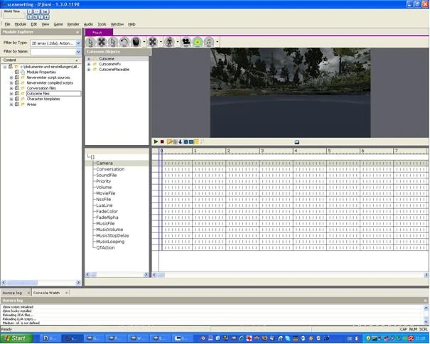This screenshot has width=430, height=344.
Task: Open the Tools menu
Action: click(102, 24)
